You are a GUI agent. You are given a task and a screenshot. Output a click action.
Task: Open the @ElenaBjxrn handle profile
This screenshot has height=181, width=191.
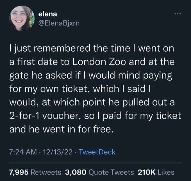(x=59, y=23)
